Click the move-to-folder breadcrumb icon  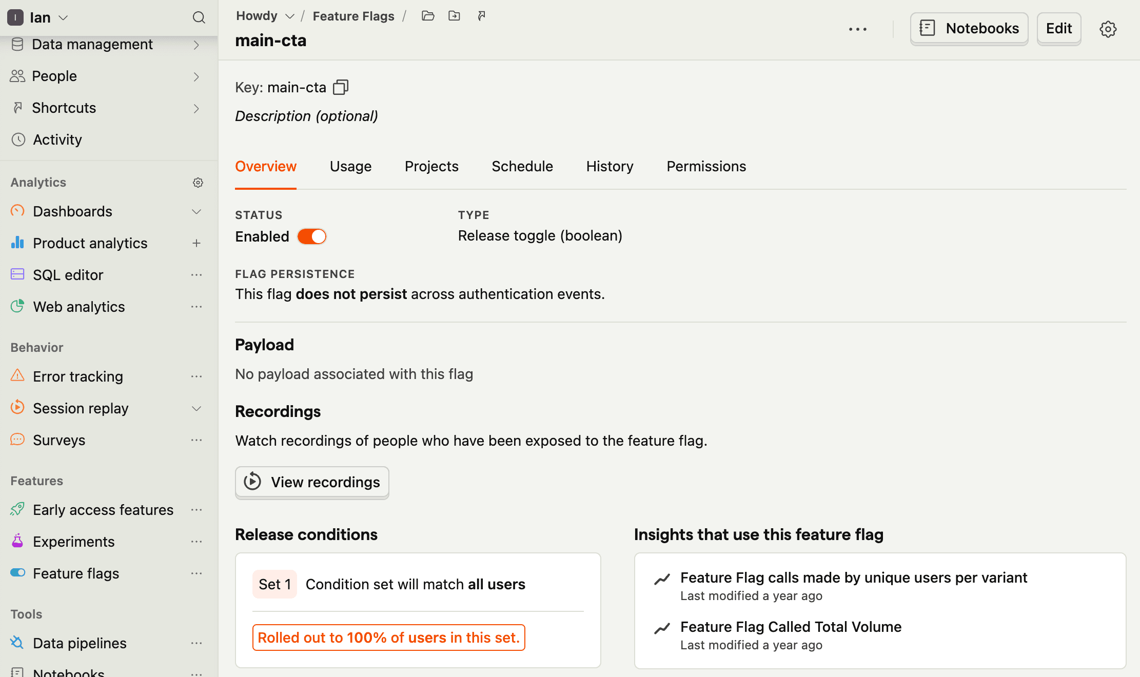point(454,16)
